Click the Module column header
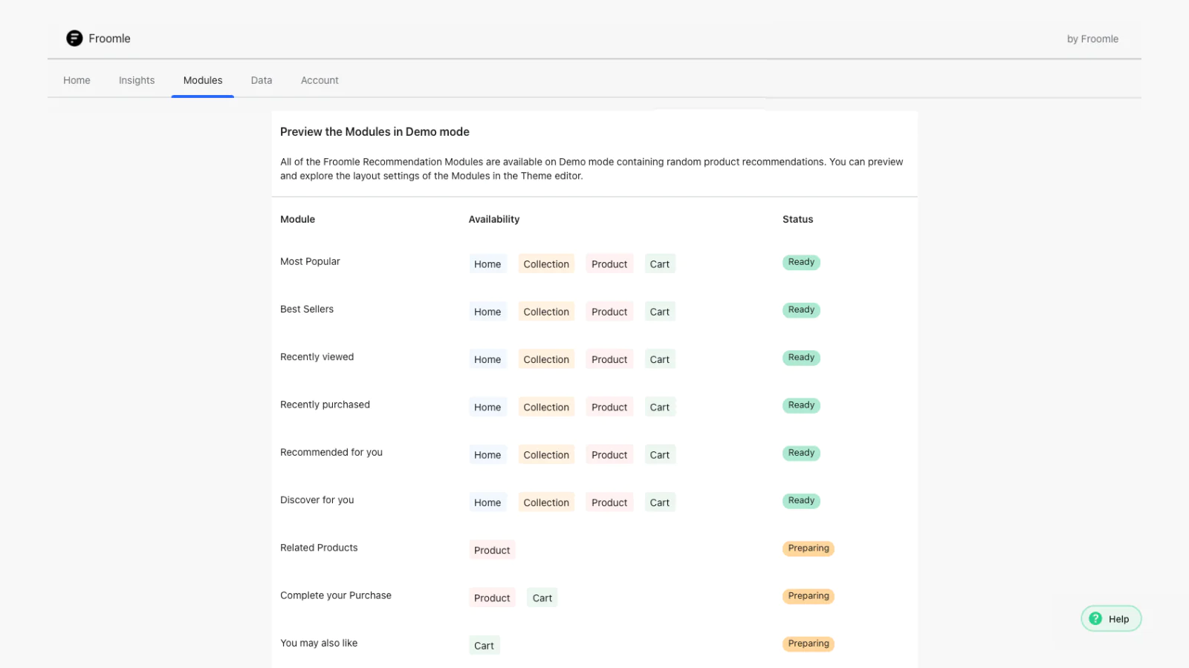This screenshot has height=668, width=1189. [x=297, y=219]
